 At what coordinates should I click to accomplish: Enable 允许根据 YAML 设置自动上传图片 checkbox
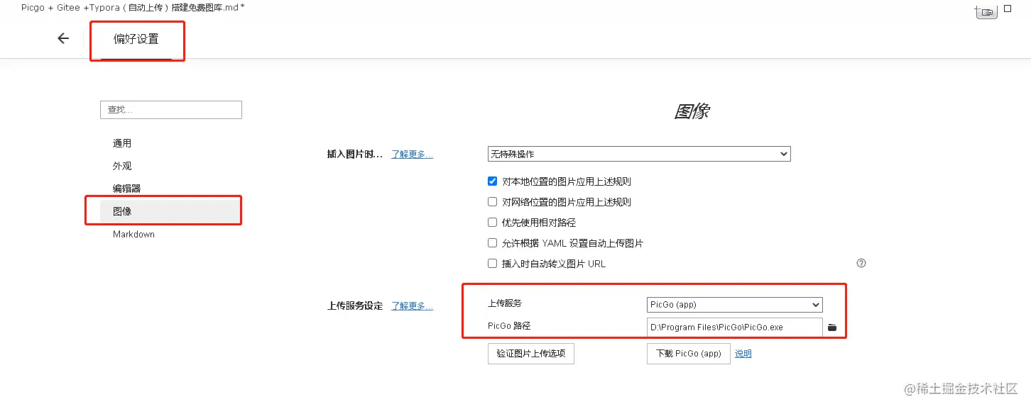[493, 243]
